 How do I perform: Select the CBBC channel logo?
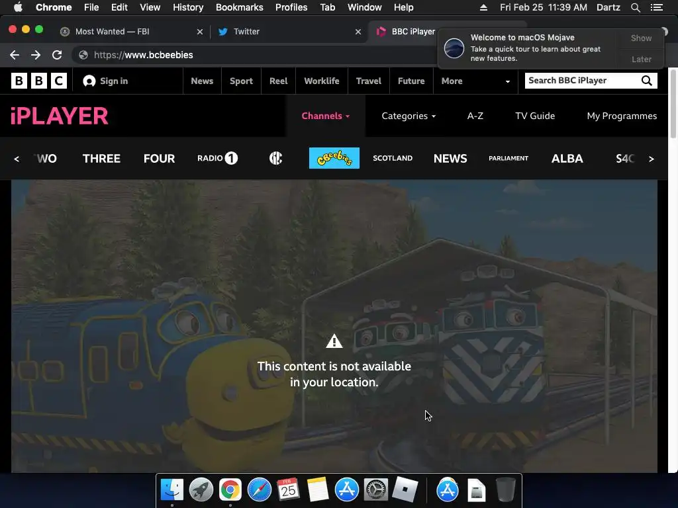(276, 158)
